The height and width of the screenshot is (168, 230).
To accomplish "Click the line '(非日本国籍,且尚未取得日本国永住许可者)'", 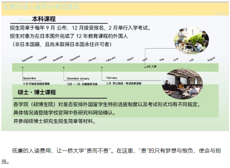I will point(62,44).
